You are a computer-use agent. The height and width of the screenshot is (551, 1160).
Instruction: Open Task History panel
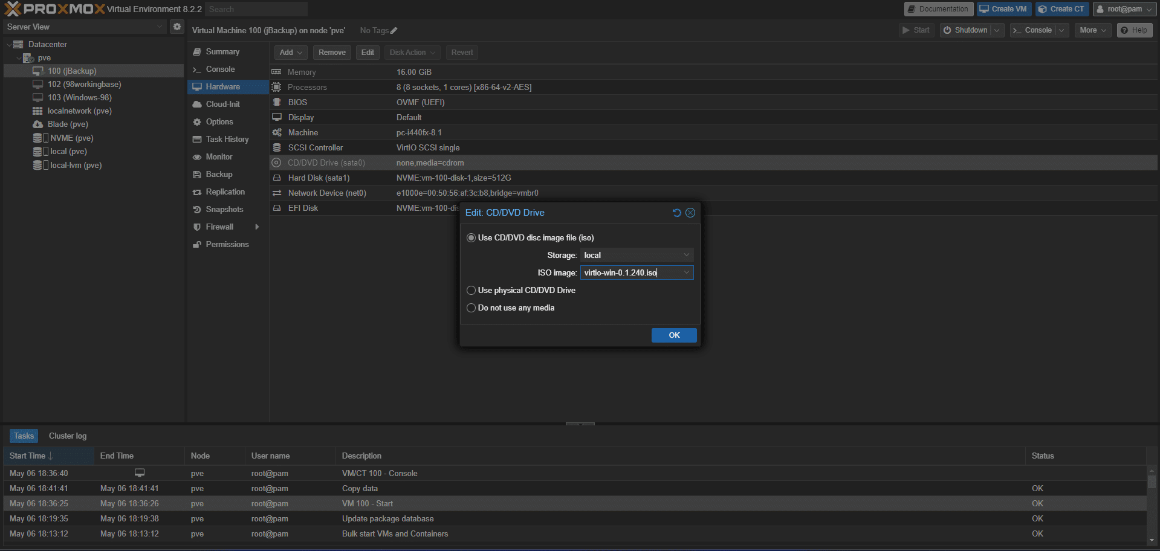tap(228, 139)
